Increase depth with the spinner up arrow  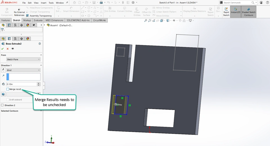[39, 83]
